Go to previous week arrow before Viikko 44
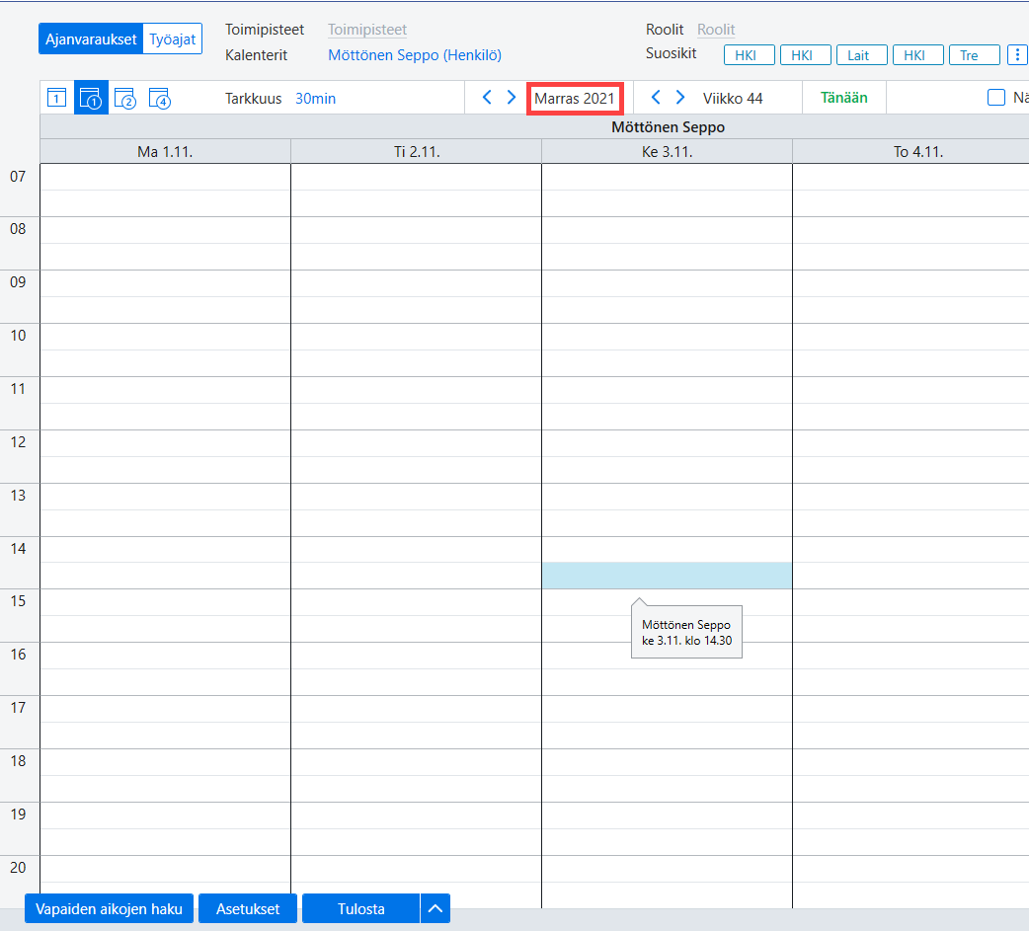 coord(656,97)
